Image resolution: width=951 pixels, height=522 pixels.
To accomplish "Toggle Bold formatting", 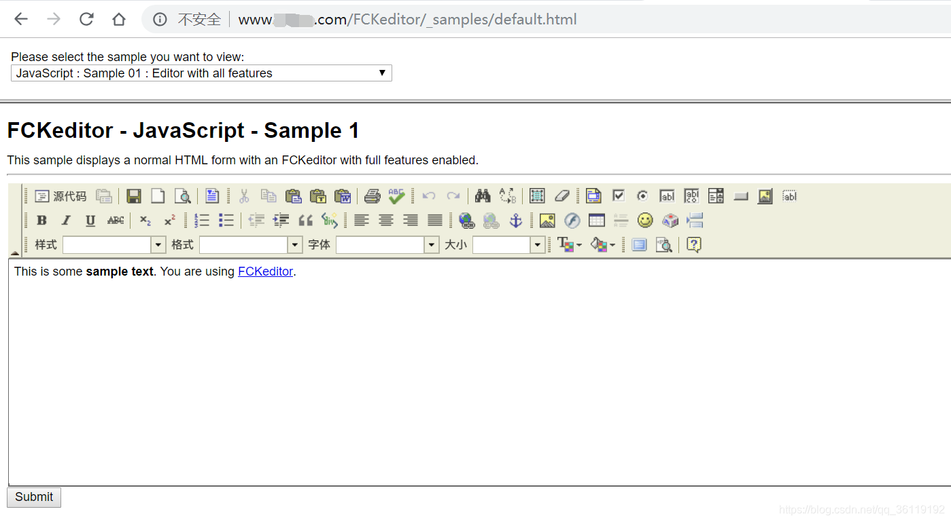I will 41,220.
